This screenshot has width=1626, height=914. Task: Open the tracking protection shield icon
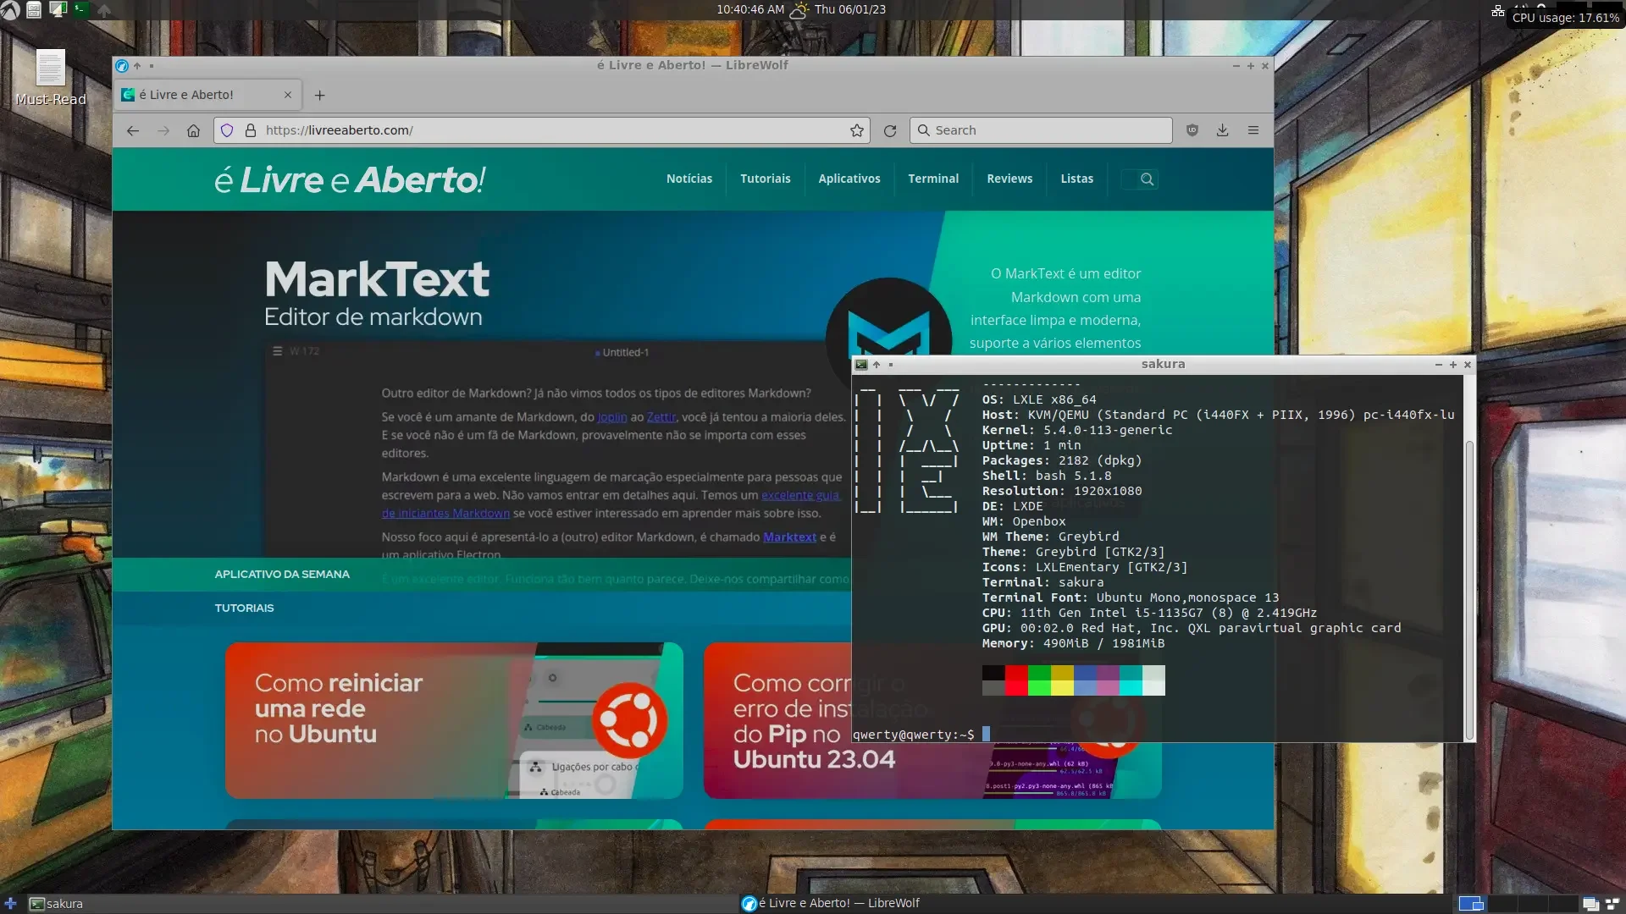pos(227,130)
